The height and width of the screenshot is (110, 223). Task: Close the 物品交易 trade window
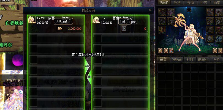coord(150,10)
